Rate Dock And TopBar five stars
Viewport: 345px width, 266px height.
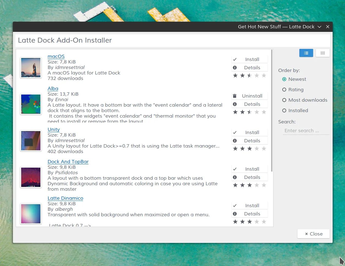(264, 185)
